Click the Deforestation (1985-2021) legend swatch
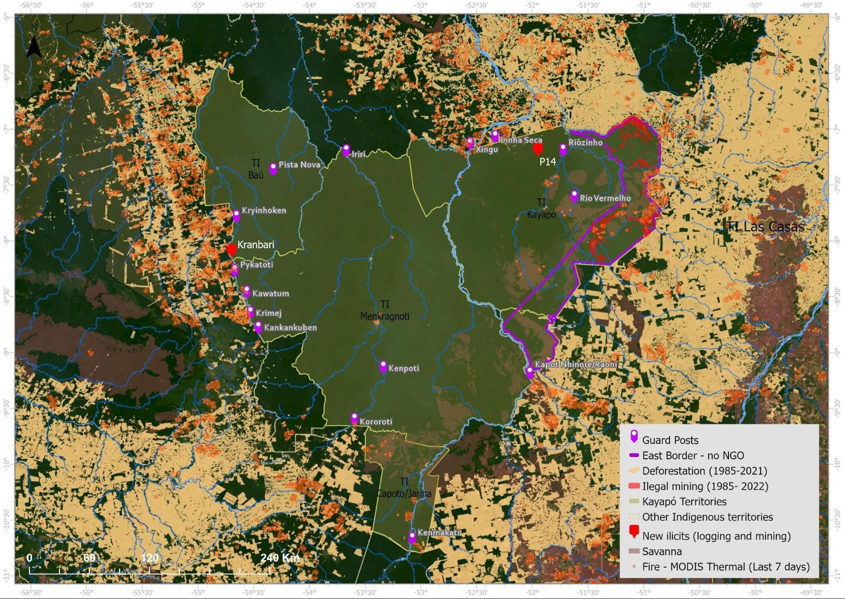This screenshot has width=845, height=599. [634, 470]
